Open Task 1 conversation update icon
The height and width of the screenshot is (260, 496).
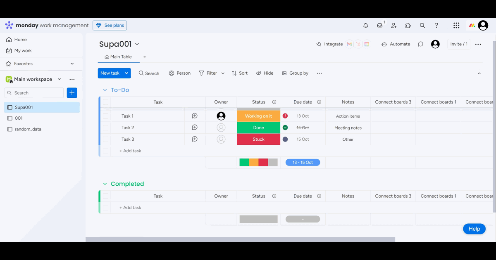tap(195, 116)
